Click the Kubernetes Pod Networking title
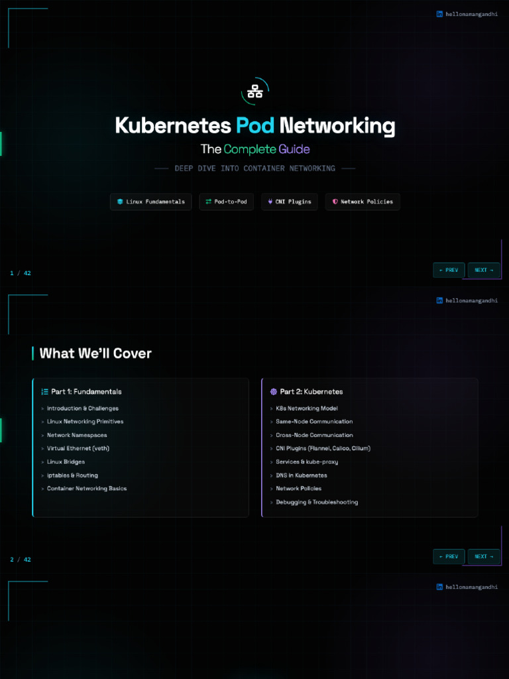 coord(255,126)
